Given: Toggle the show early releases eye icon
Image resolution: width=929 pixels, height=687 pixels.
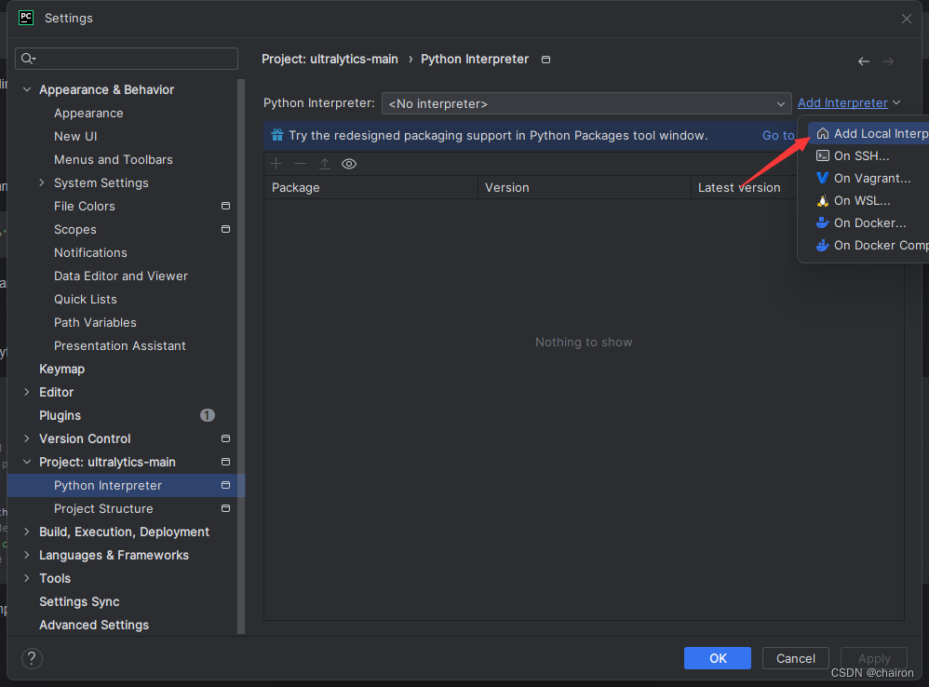Looking at the screenshot, I should coord(349,164).
